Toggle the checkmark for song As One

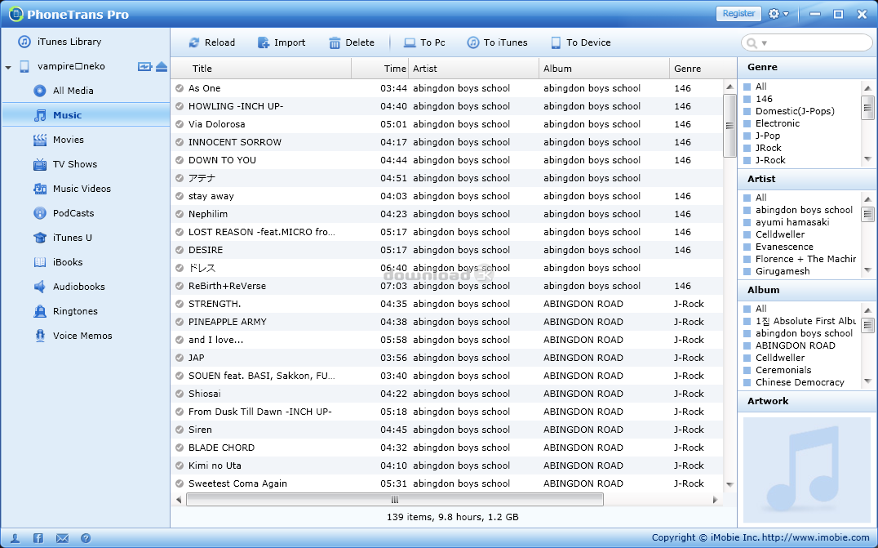click(x=180, y=88)
